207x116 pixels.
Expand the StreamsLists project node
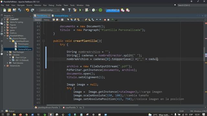tap(5, 66)
